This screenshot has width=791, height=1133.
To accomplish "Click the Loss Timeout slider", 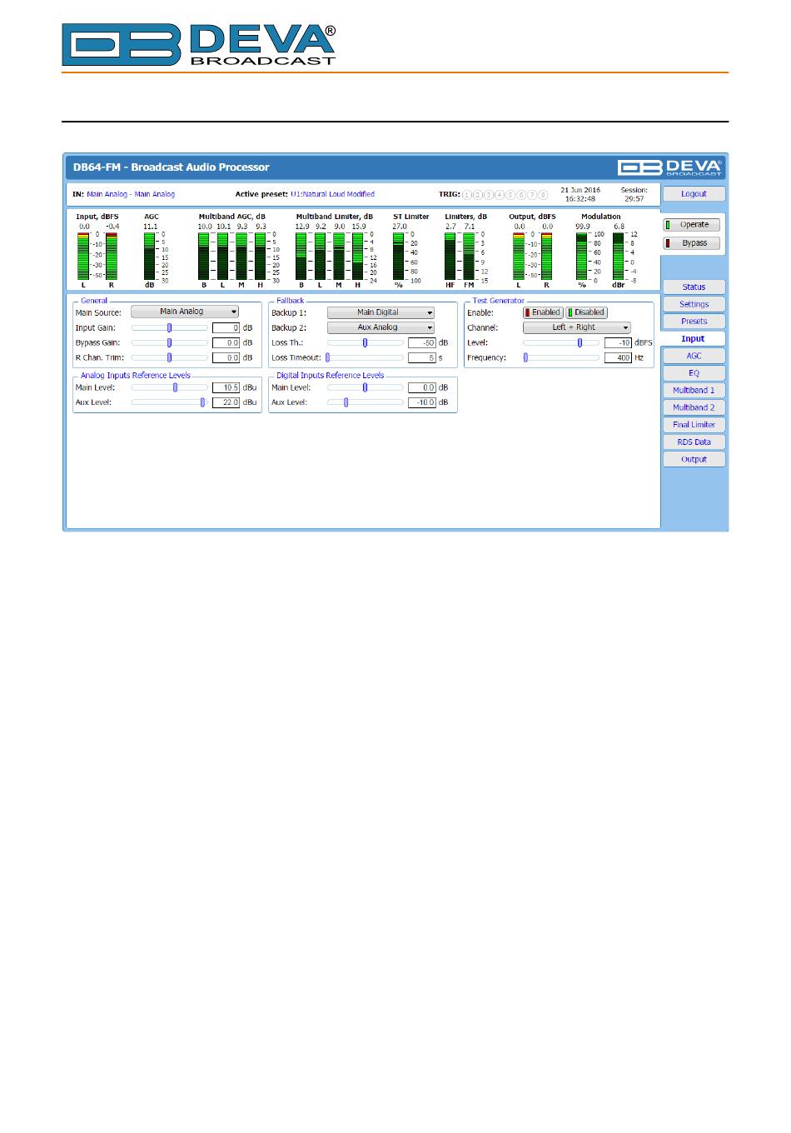I will click(x=366, y=357).
